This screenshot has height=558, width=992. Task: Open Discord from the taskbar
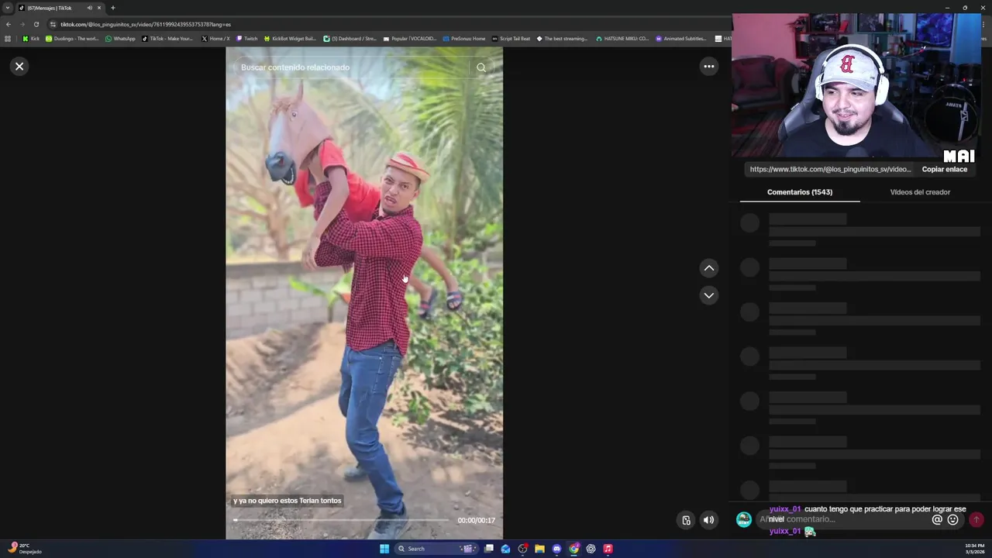[556, 549]
